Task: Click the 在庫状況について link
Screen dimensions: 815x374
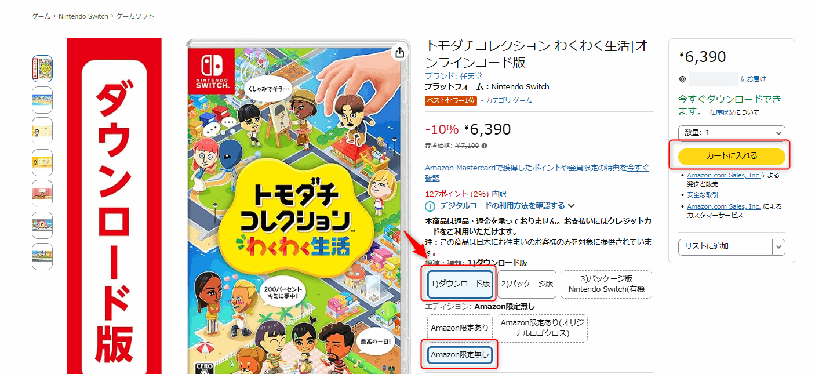Action: (x=734, y=112)
